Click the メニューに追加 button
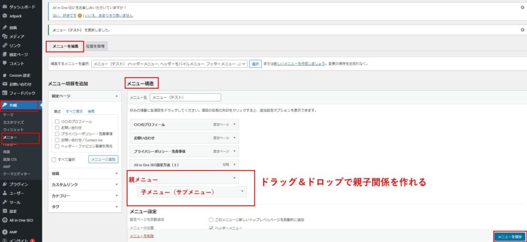Image resolution: width=527 pixels, height=242 pixels. pos(103,159)
